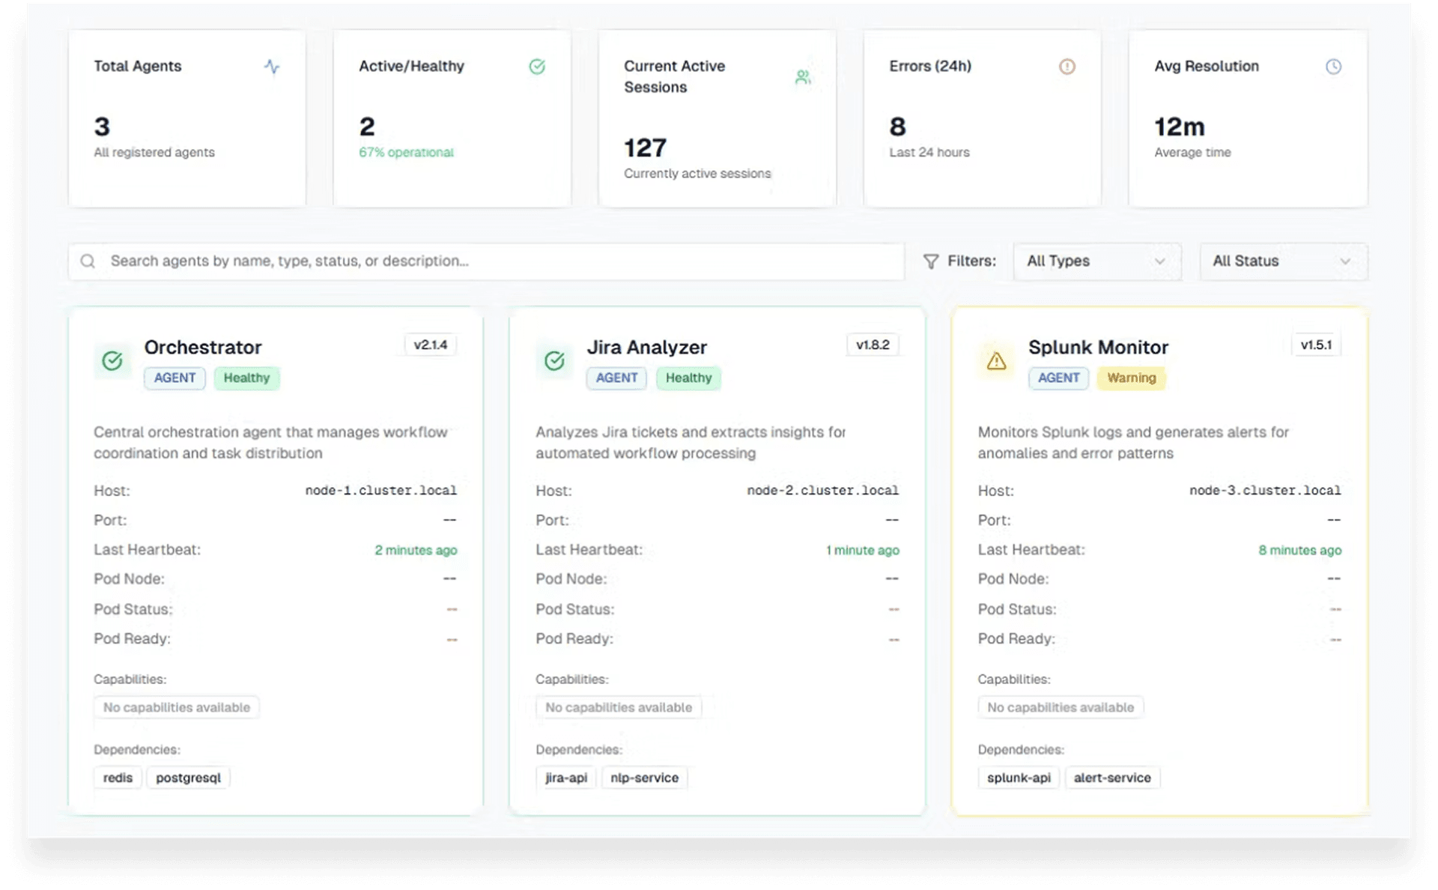Click the redis dependency tag

tap(117, 778)
